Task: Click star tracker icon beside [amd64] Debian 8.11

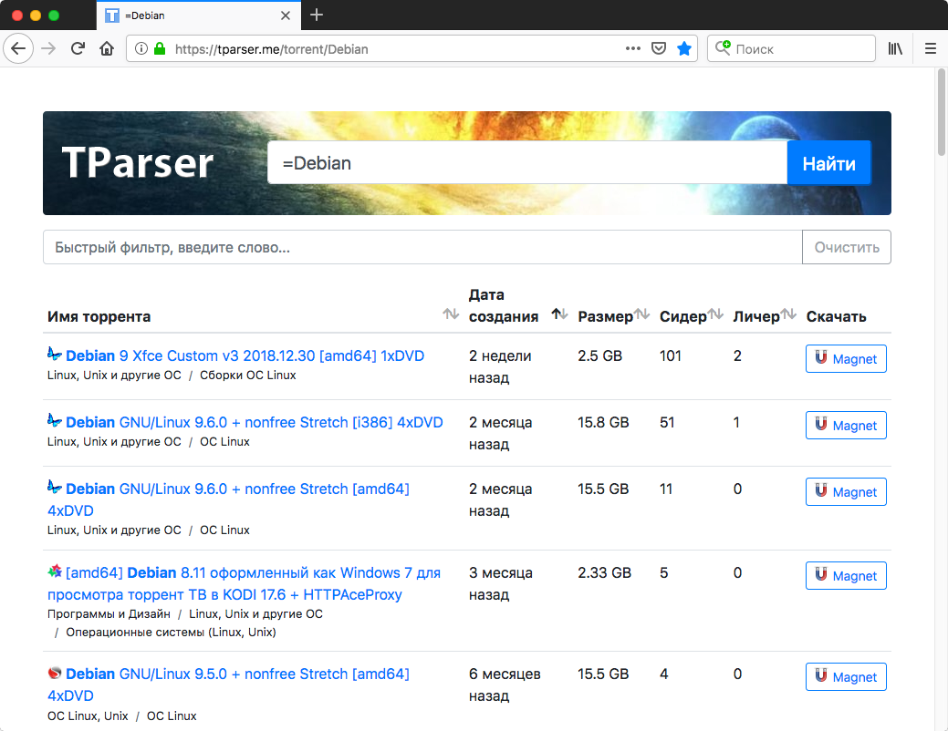Action: pos(55,571)
